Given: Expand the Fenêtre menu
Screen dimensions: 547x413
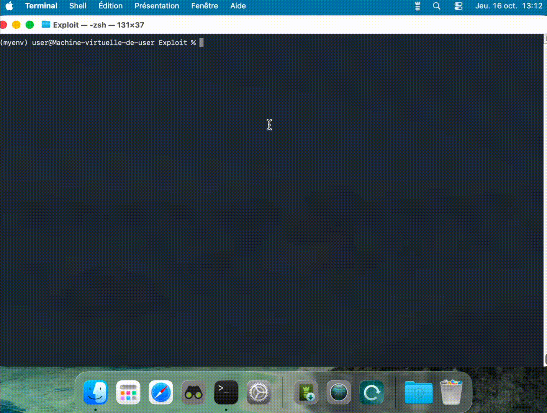Looking at the screenshot, I should (205, 6).
